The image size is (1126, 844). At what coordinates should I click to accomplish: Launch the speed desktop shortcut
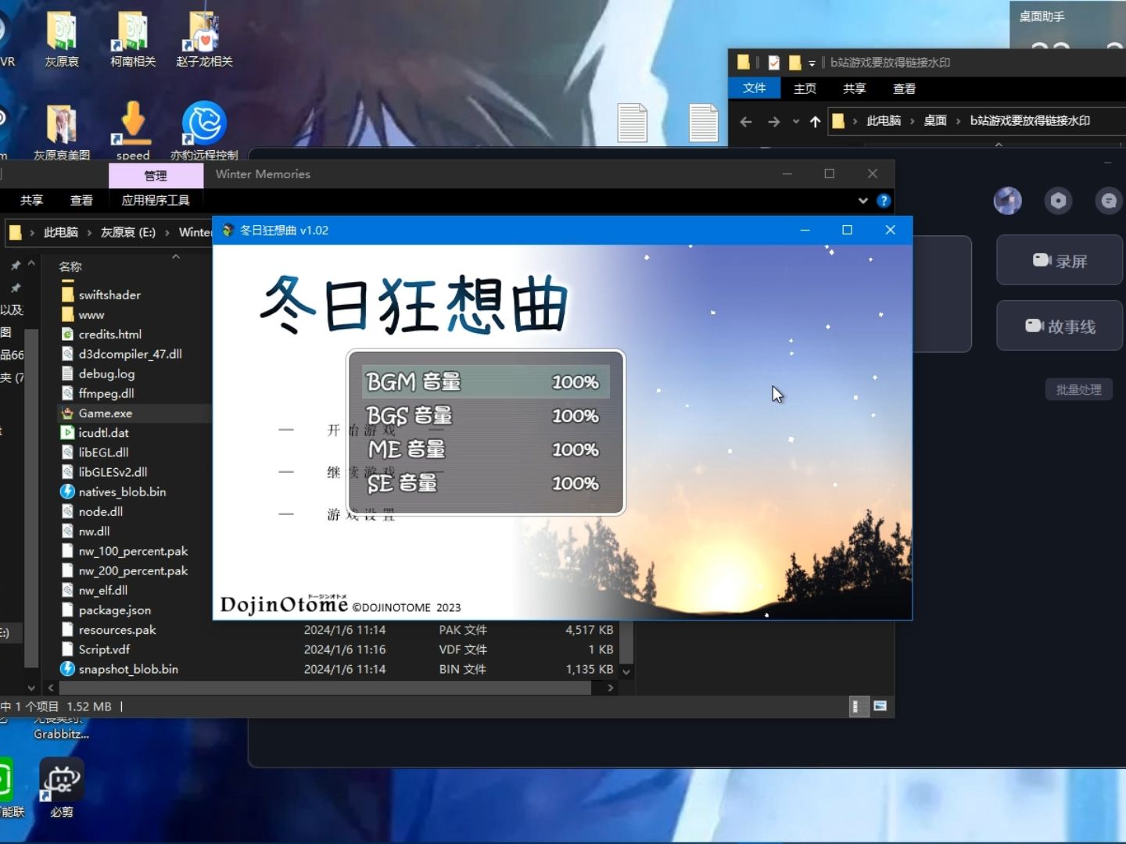(x=133, y=131)
